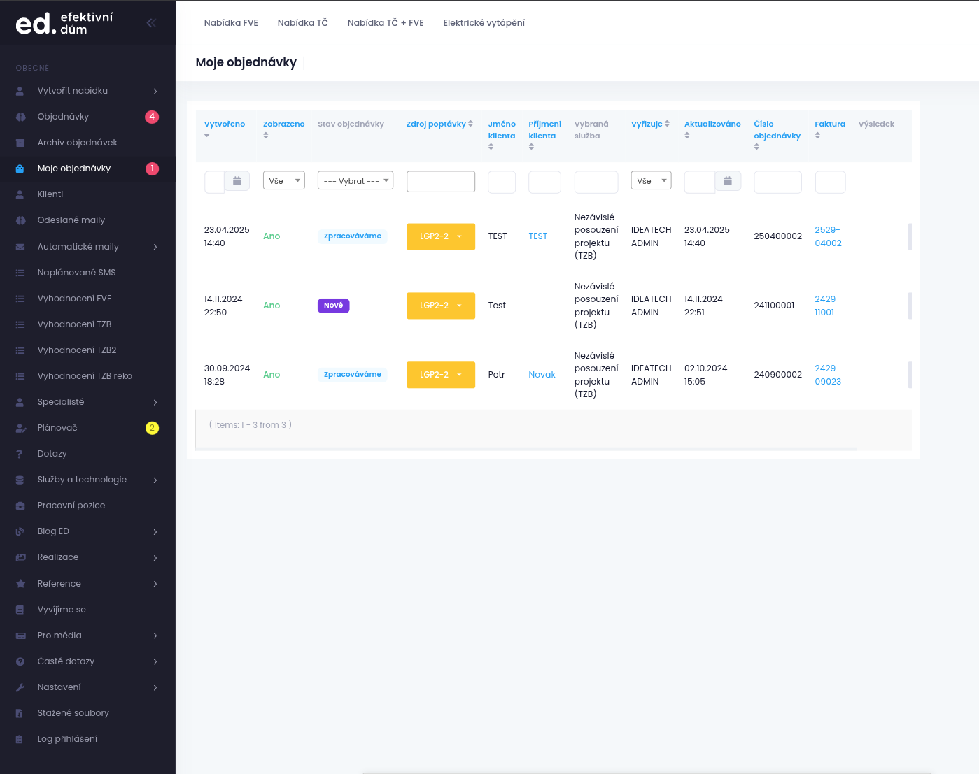Viewport: 979px width, 774px height.
Task: Click the Dotazy question mark icon
Action: 20,454
